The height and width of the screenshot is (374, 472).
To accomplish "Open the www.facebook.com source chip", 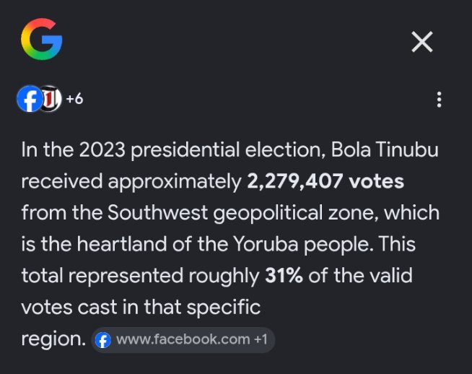I will pyautogui.click(x=183, y=340).
